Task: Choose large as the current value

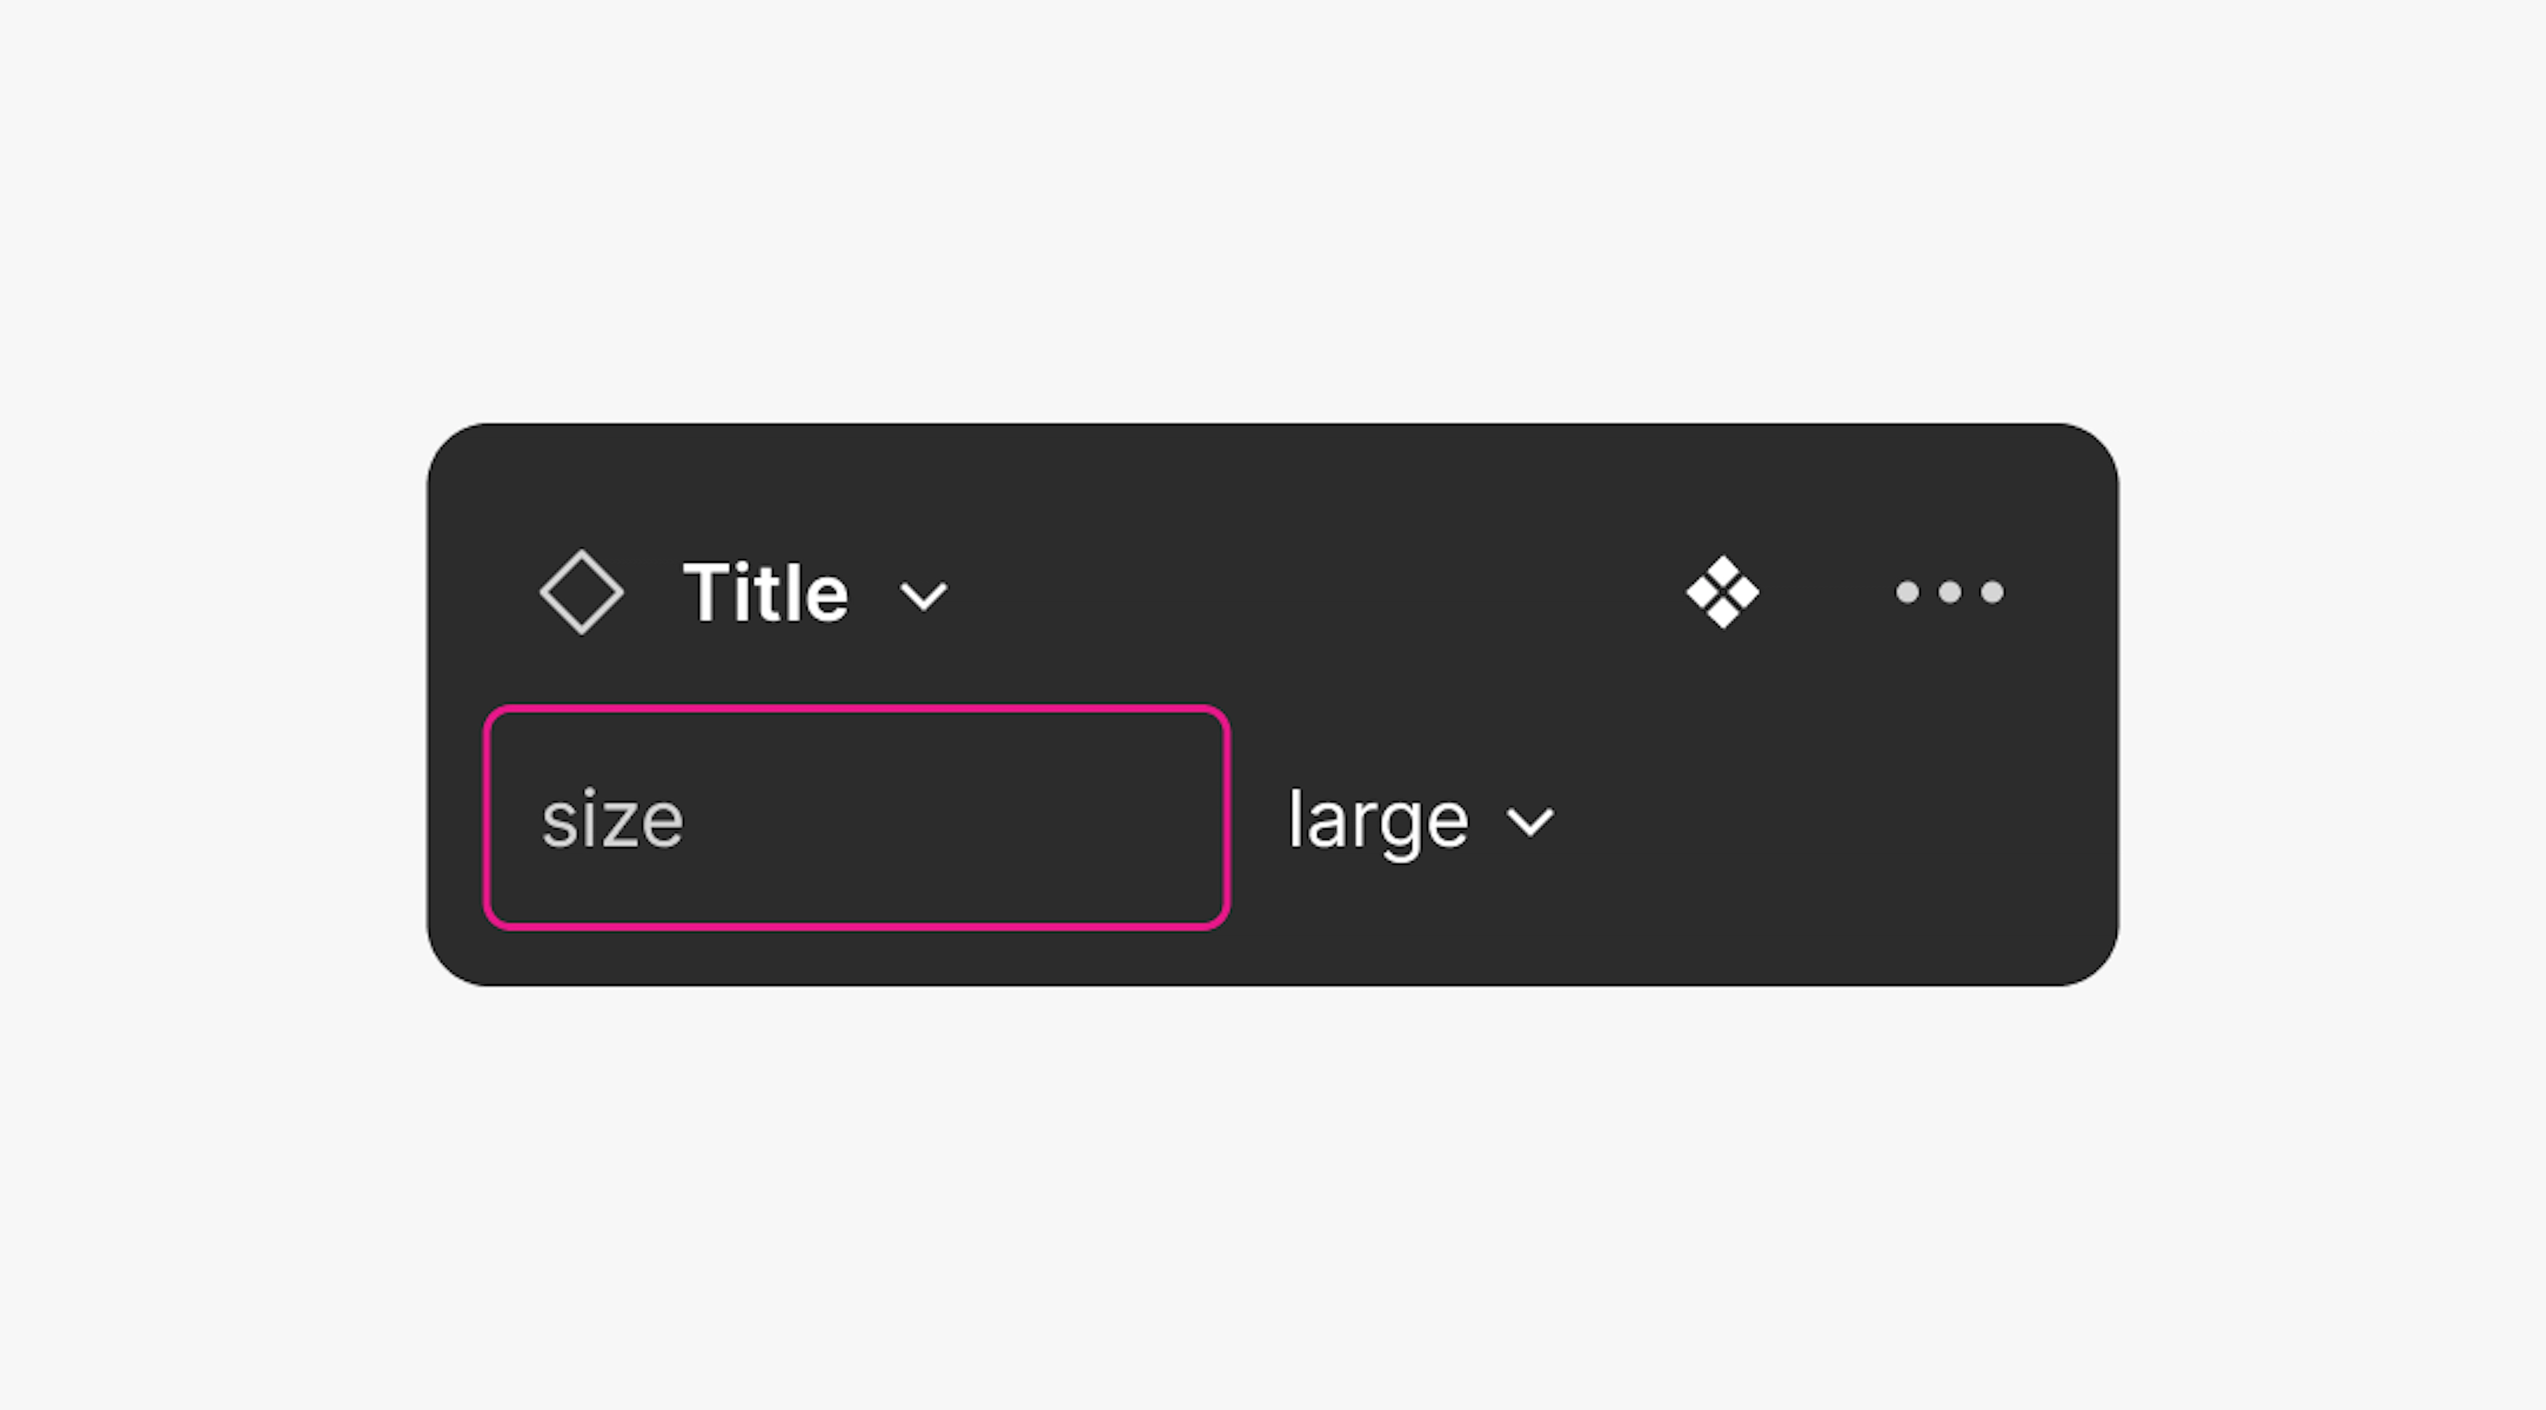Action: click(1377, 818)
